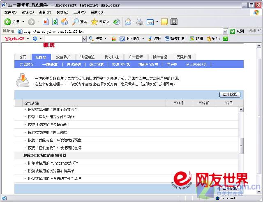
Task: Select the 恢复被禁用的"Internet选项" row
Action: tap(126, 163)
